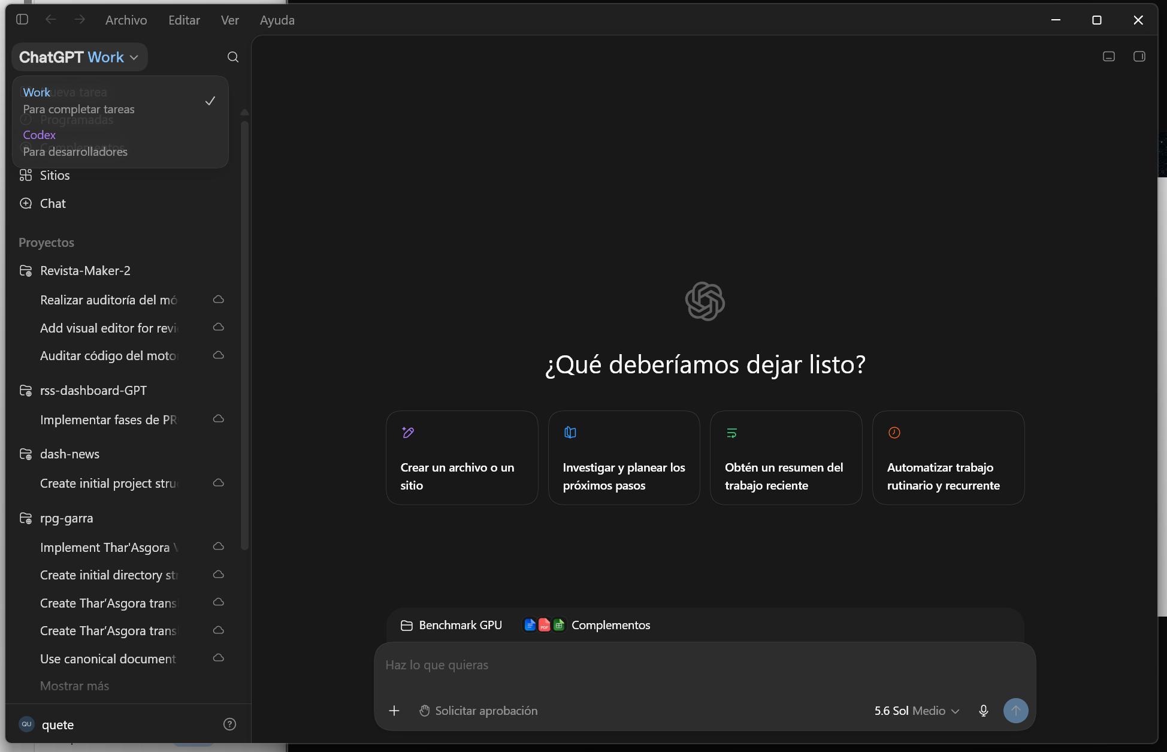Screen dimensions: 1167x752
Task: Select the Work mode option
Action: click(120, 101)
